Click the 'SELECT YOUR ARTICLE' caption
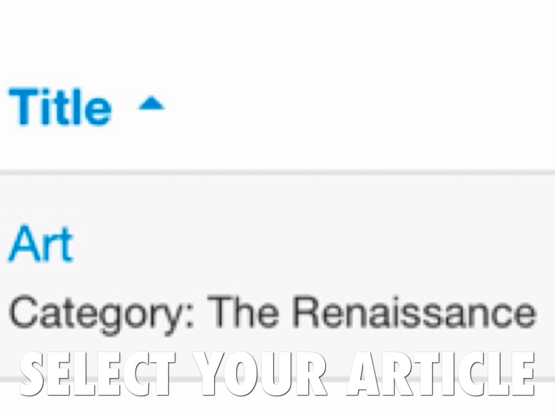Viewport: 555px width, 416px height. coord(277,374)
